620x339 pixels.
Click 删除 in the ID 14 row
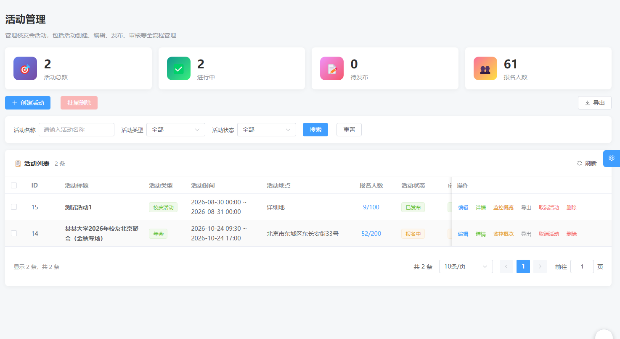tap(572, 234)
